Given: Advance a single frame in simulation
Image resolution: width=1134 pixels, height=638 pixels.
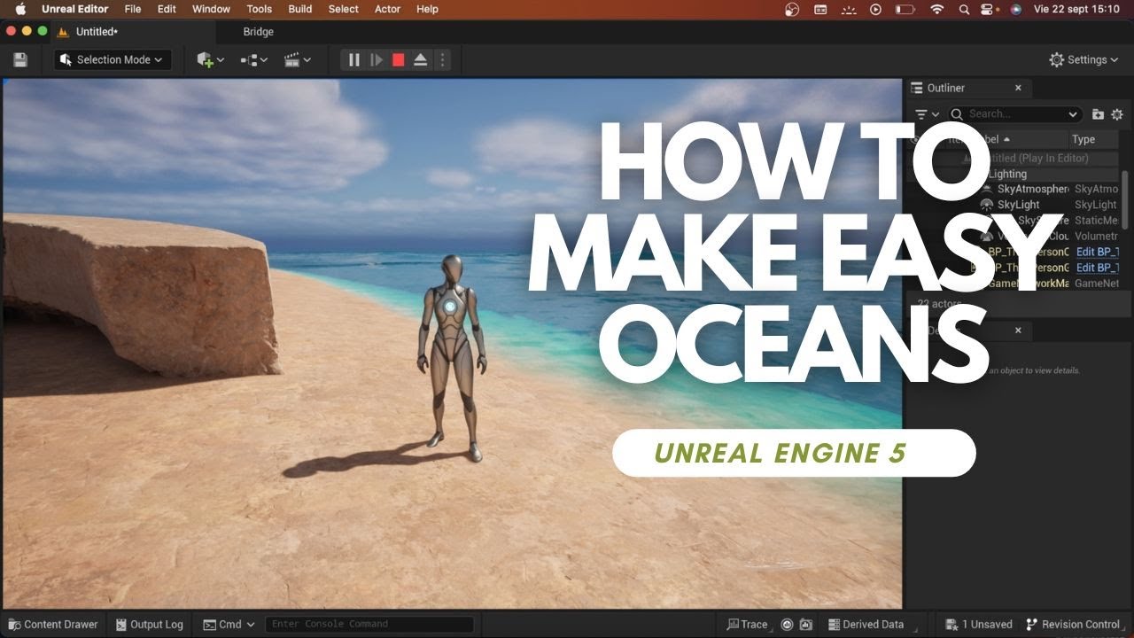Looking at the screenshot, I should point(377,59).
